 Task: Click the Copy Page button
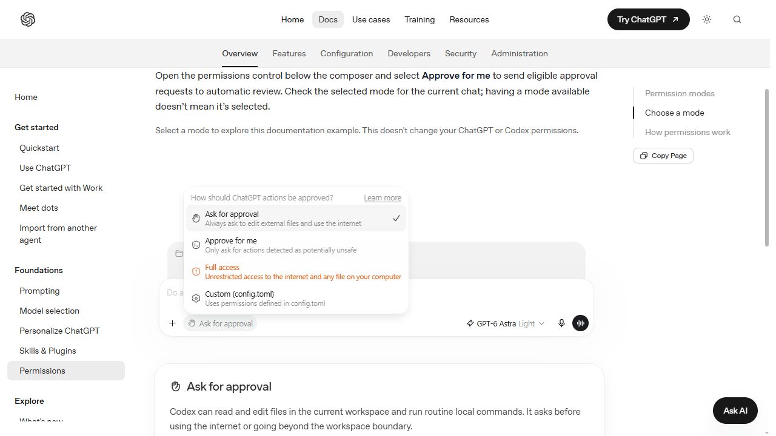click(x=663, y=156)
